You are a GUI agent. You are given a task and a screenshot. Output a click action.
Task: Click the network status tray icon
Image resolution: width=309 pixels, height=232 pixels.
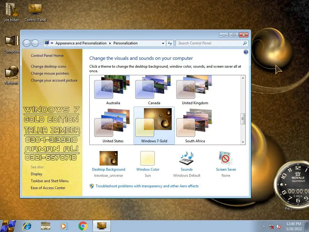(x=271, y=226)
